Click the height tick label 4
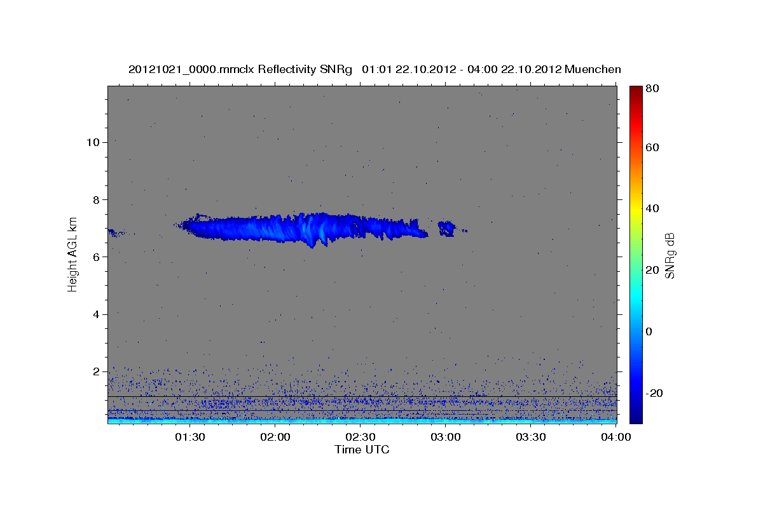Screen dimensions: 763x508 click(95, 314)
